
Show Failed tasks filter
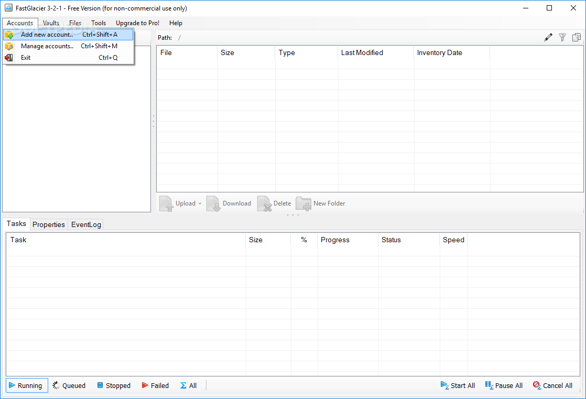(x=156, y=385)
